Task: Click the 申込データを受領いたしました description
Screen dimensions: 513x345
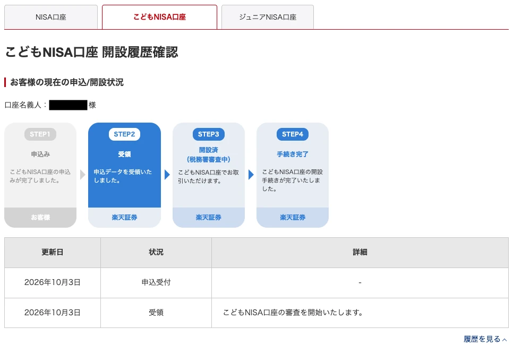Action: (x=123, y=176)
